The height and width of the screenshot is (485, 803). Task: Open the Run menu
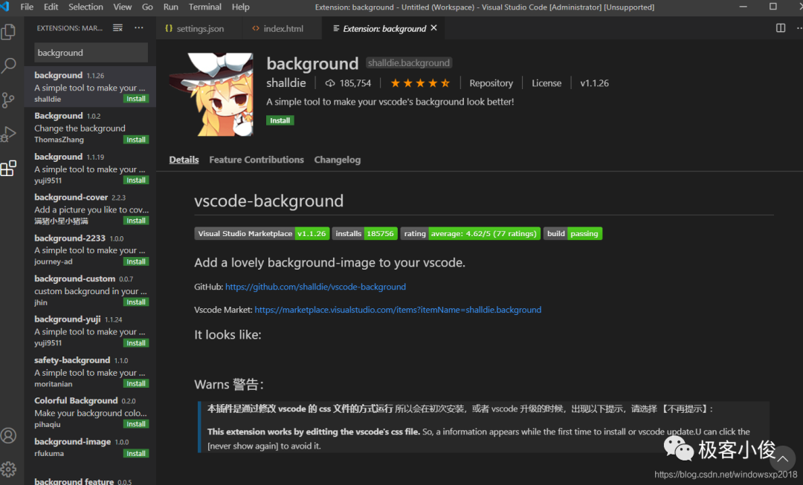tap(170, 7)
